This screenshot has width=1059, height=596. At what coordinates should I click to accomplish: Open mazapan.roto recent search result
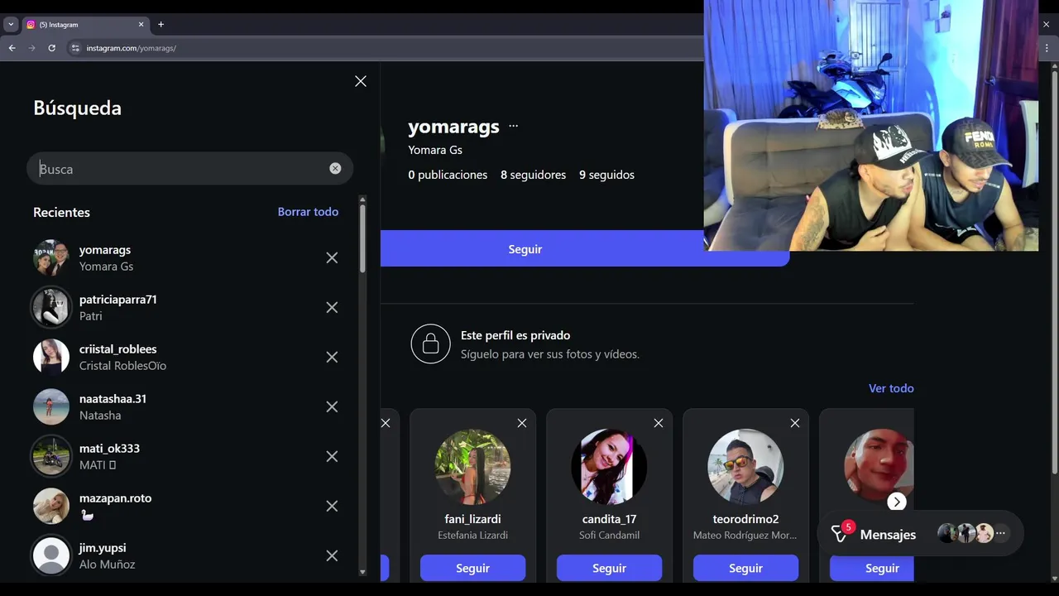(x=190, y=506)
